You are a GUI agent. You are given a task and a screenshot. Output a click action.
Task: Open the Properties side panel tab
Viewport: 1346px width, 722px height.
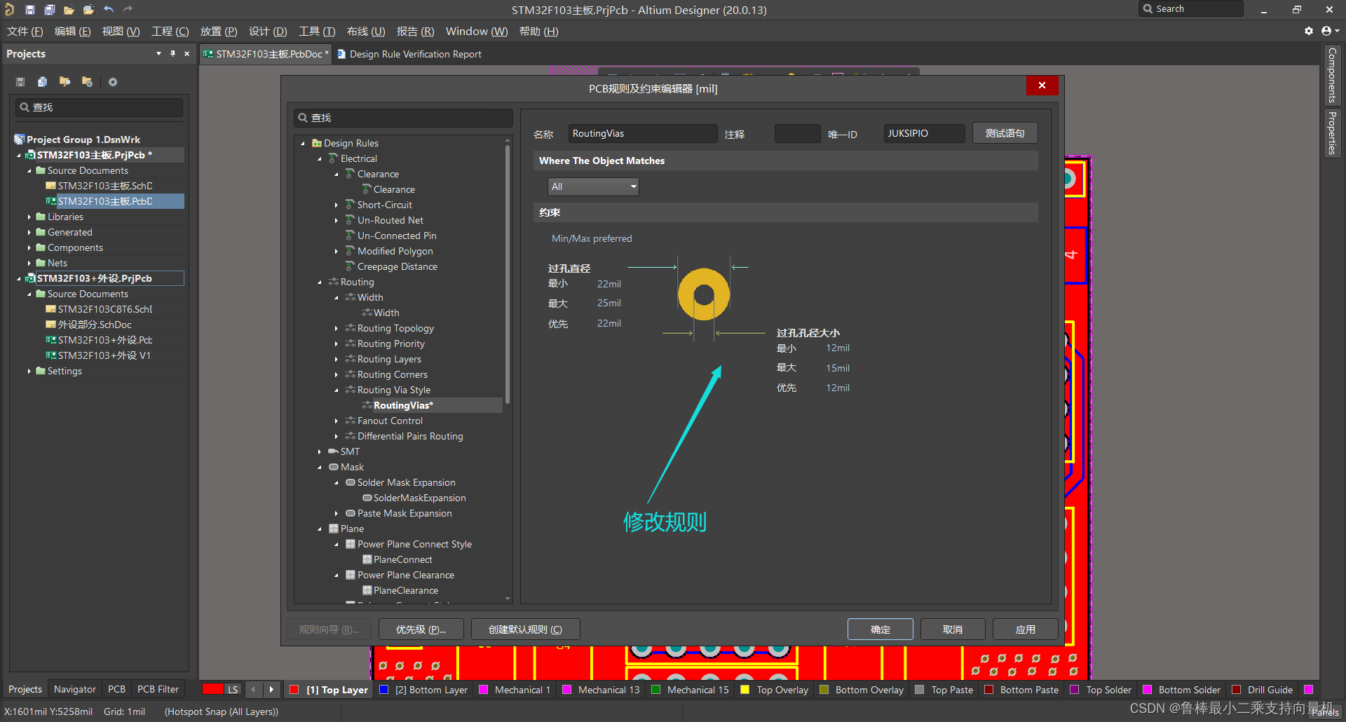(1332, 133)
